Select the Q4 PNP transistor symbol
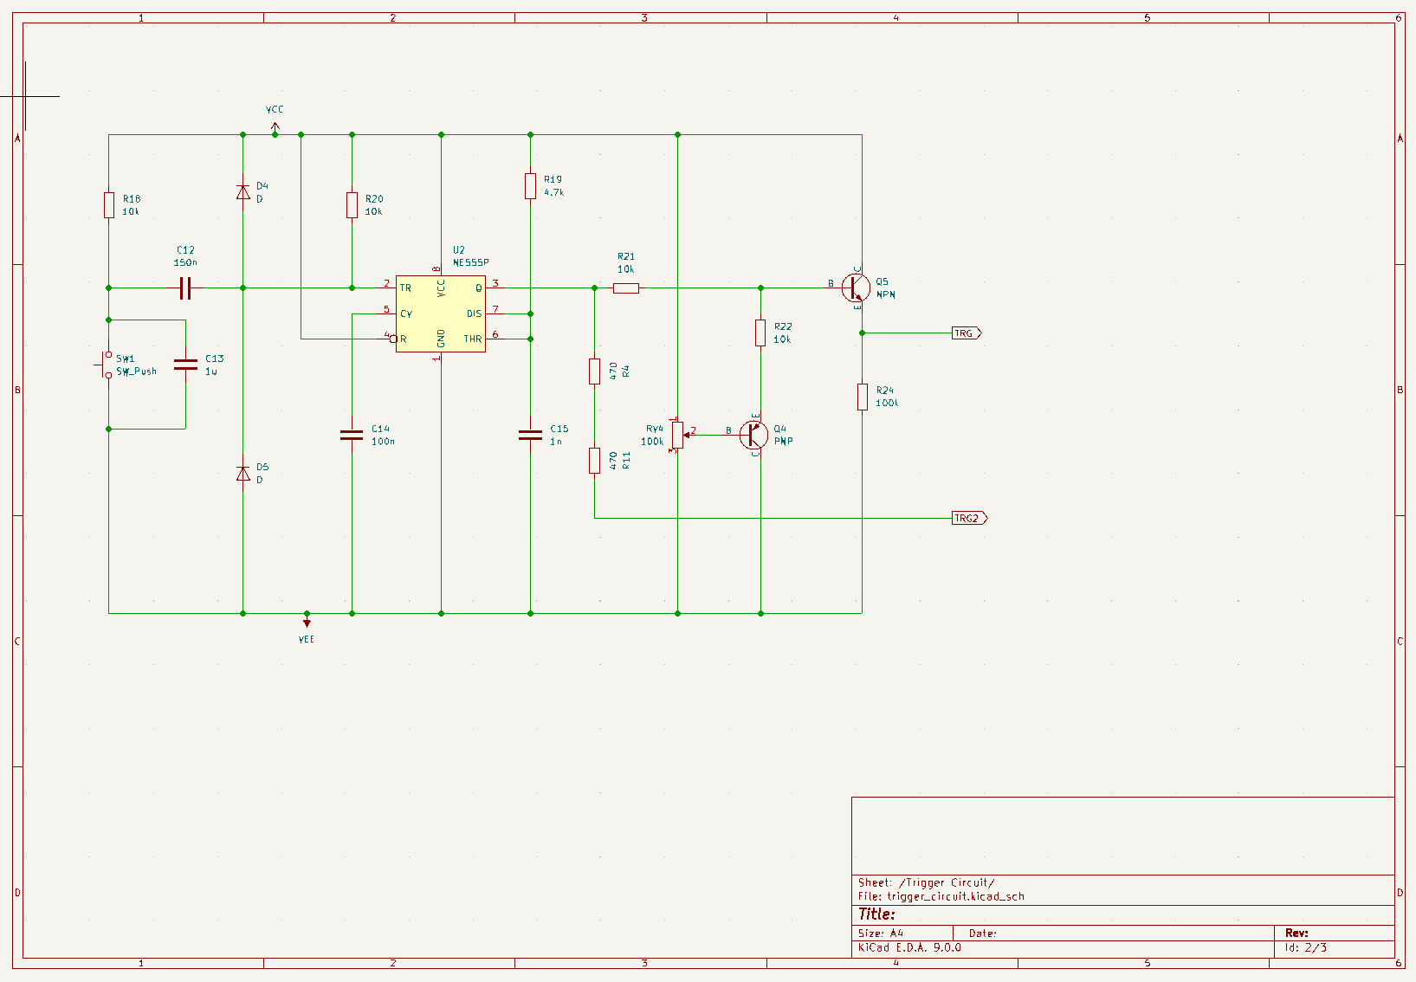 pyautogui.click(x=753, y=435)
